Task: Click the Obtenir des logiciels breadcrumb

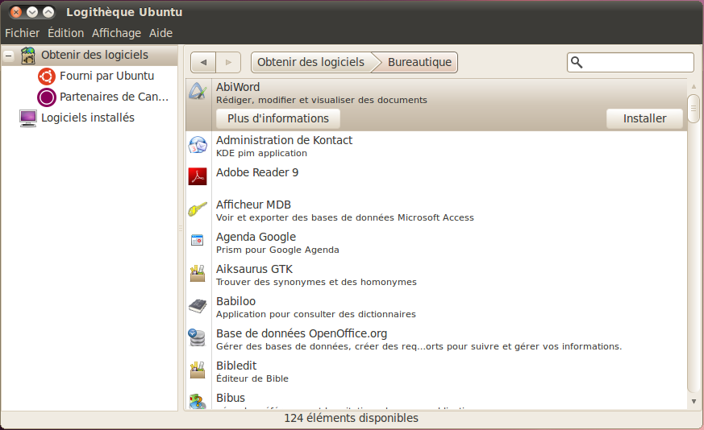Action: point(311,62)
